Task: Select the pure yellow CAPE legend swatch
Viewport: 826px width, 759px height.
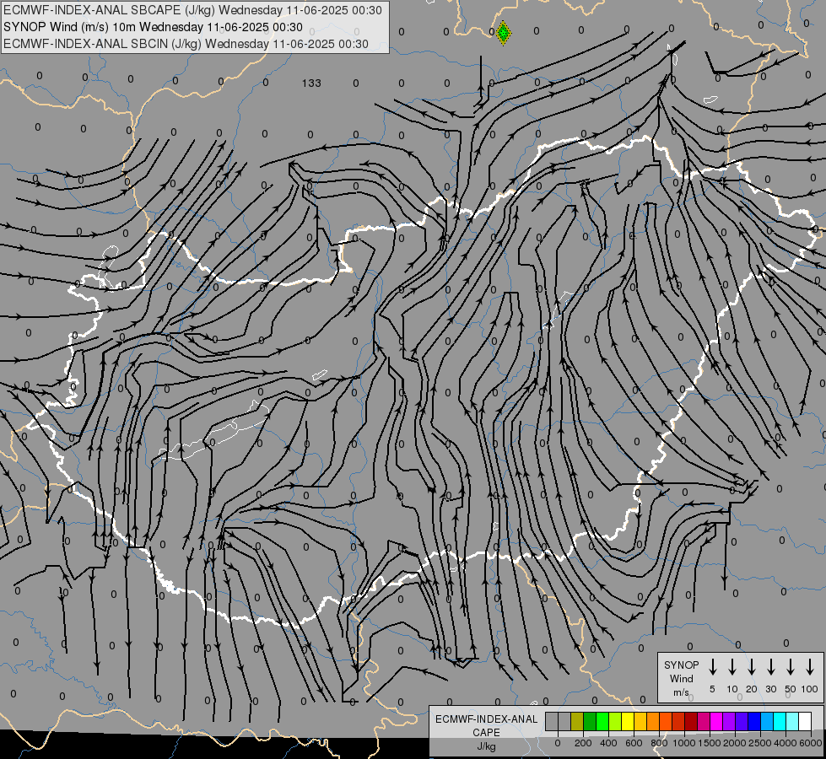Action: 628,721
